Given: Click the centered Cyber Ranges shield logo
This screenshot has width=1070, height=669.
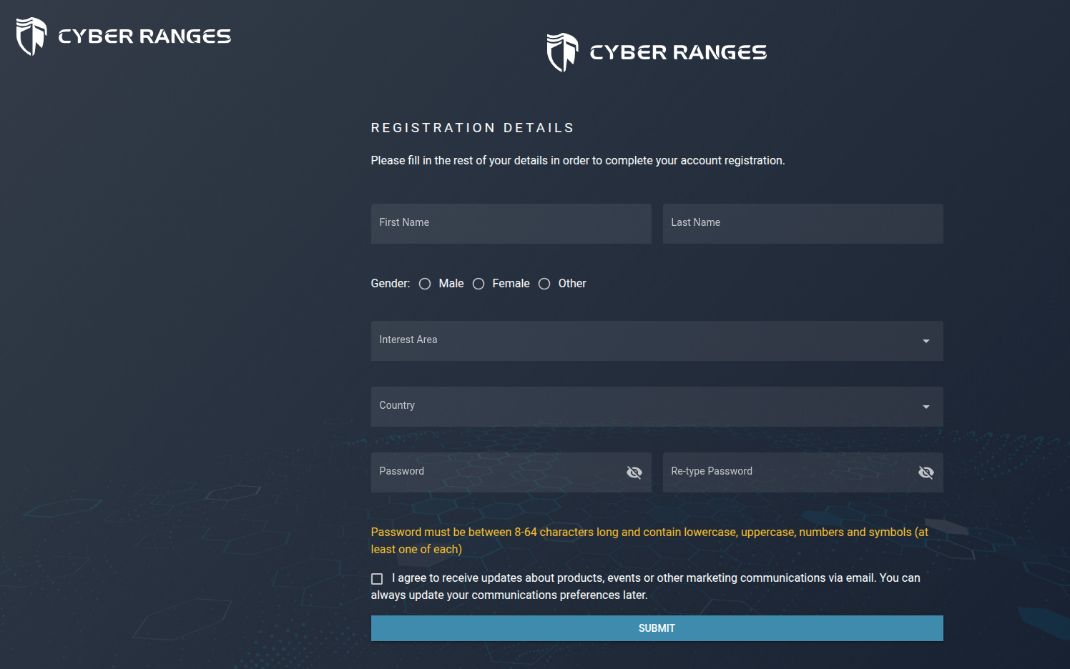Looking at the screenshot, I should (562, 52).
